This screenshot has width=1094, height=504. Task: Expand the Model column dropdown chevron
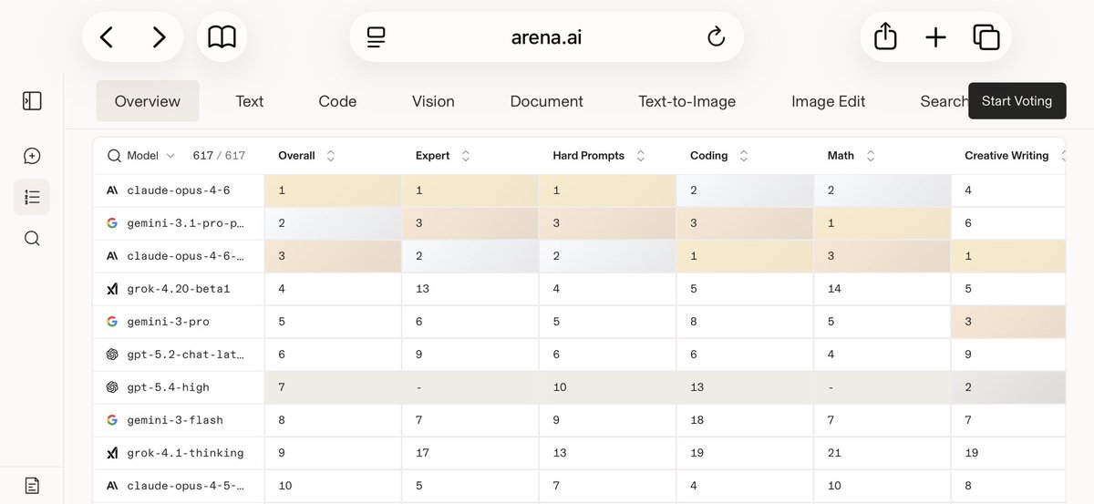pos(170,156)
